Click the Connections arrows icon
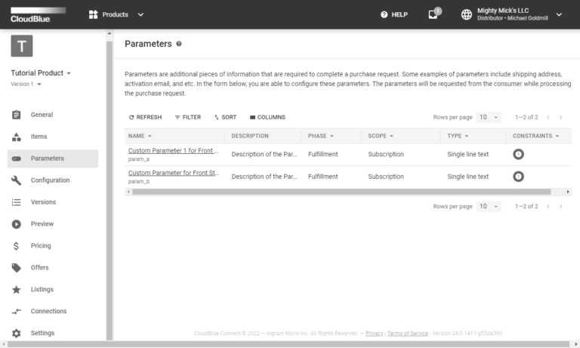The width and height of the screenshot is (580, 348). pyautogui.click(x=17, y=311)
